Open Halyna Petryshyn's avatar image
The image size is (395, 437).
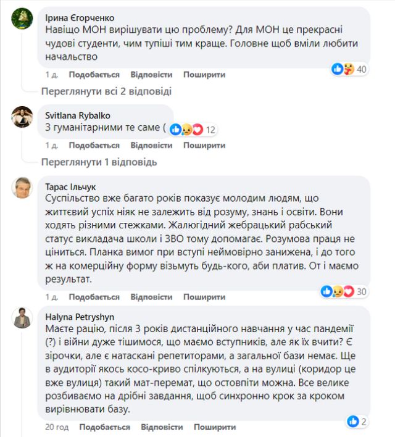tap(22, 317)
